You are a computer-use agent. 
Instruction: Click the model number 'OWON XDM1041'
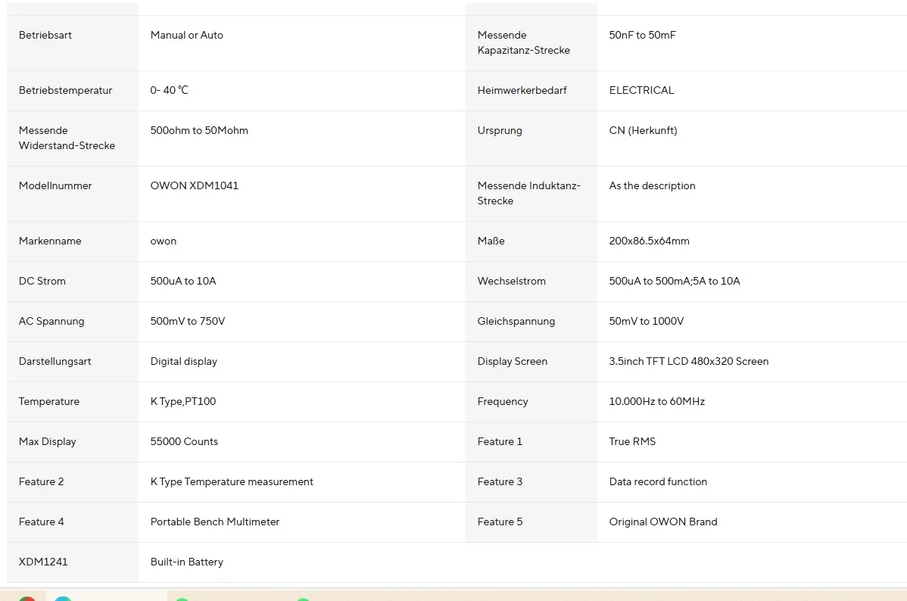(x=194, y=185)
